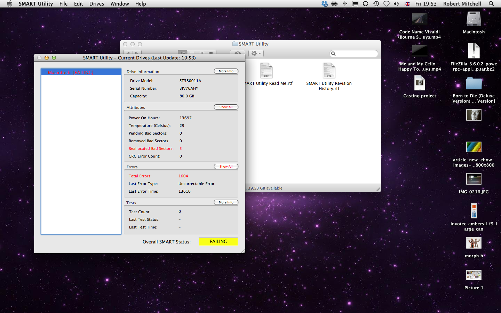The image size is (501, 313).
Task: Click Show All for Attributes
Action: (x=226, y=107)
